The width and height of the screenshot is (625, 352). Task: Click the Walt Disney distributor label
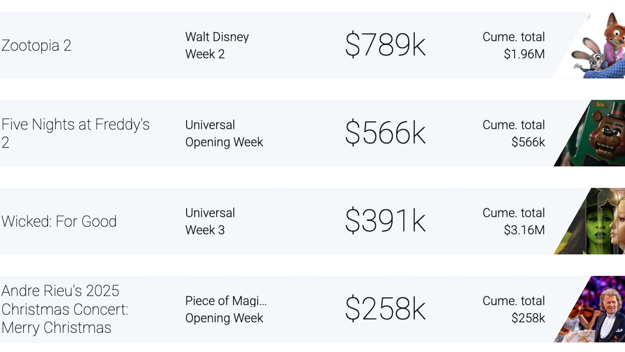[217, 37]
